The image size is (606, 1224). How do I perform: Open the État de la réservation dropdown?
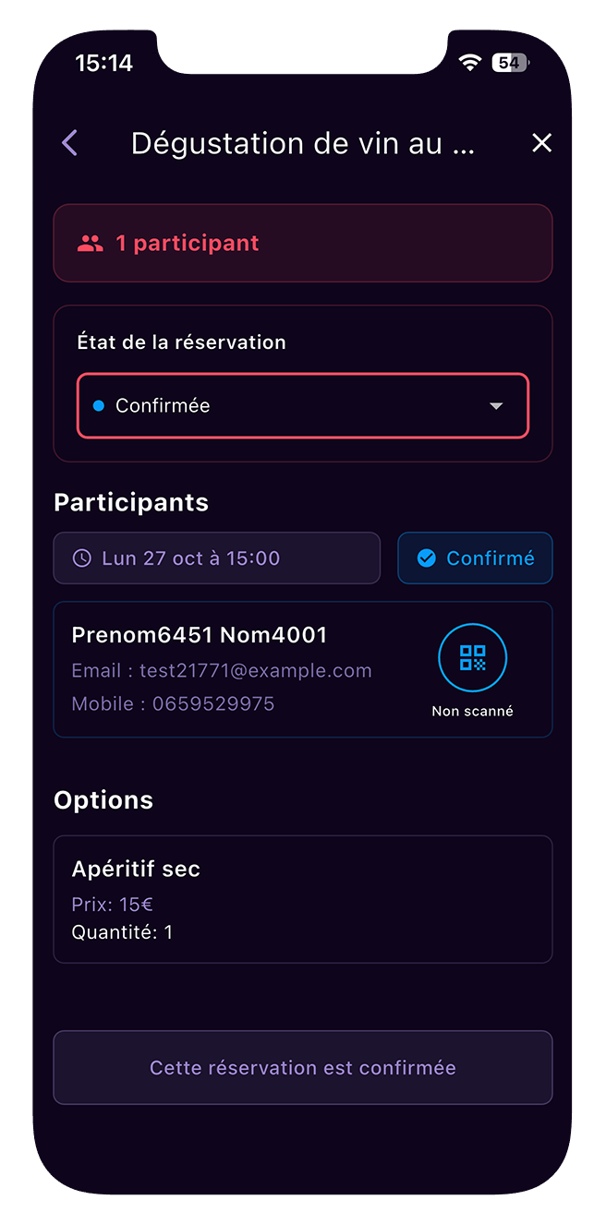point(302,405)
